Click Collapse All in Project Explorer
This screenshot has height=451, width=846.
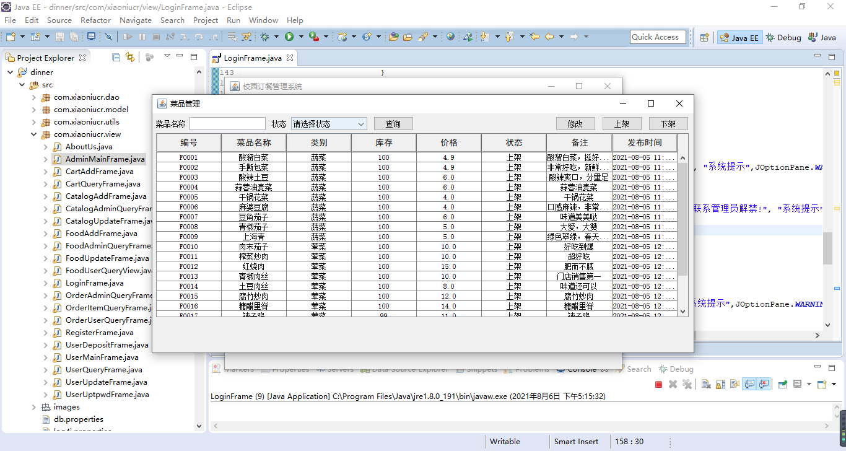click(116, 57)
